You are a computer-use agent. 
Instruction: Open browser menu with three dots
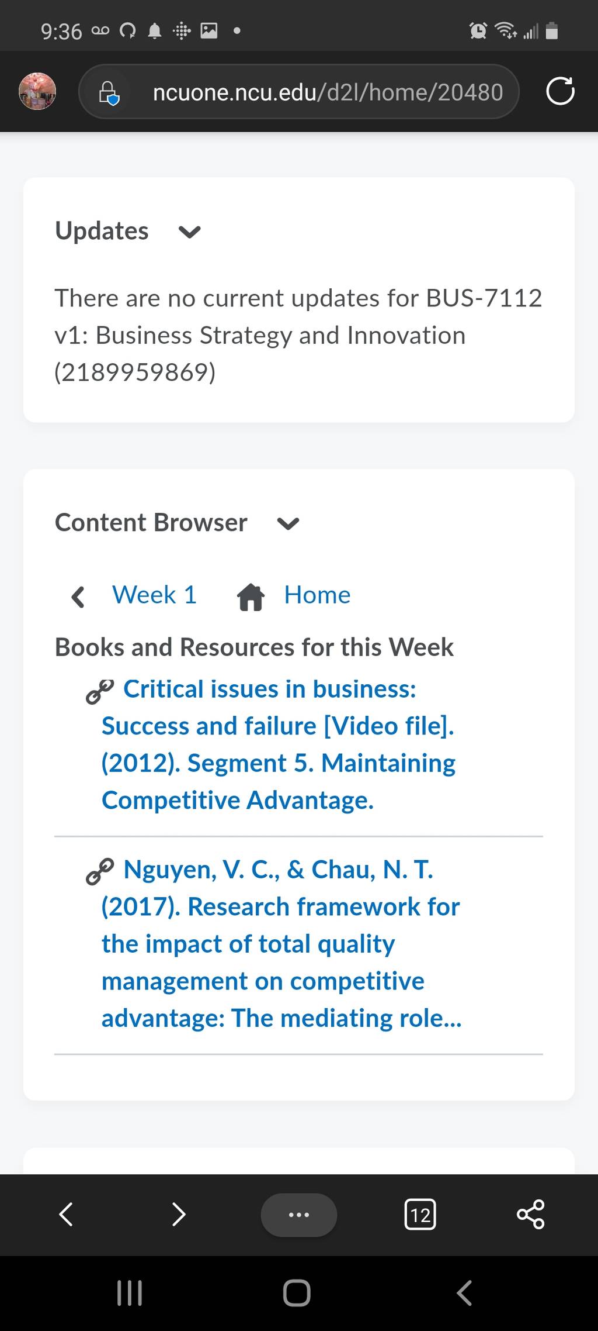point(299,1215)
